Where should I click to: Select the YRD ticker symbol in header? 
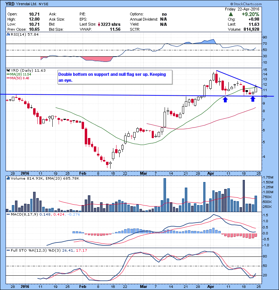pos(10,4)
